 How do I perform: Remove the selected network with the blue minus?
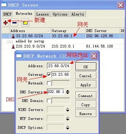tap(14, 23)
